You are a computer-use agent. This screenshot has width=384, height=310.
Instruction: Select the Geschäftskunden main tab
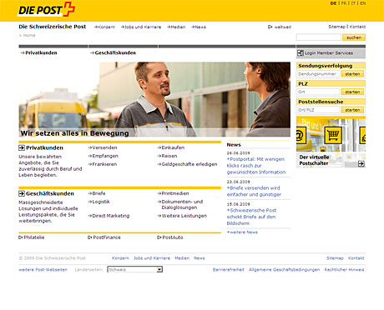[113, 52]
